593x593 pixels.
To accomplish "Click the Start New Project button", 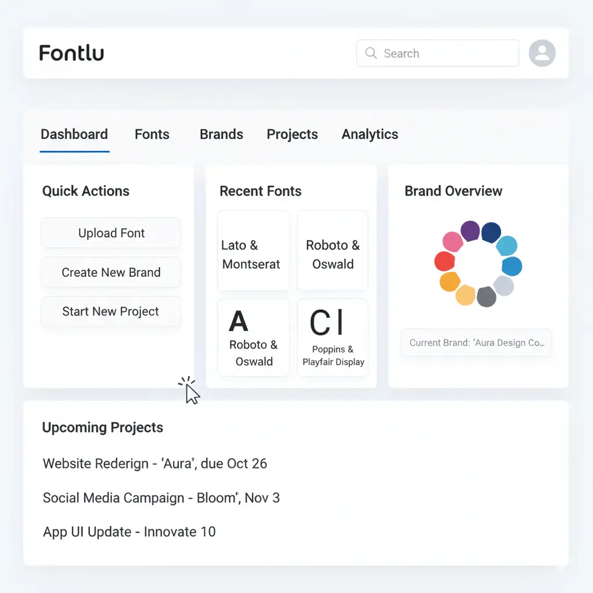I will pyautogui.click(x=111, y=312).
